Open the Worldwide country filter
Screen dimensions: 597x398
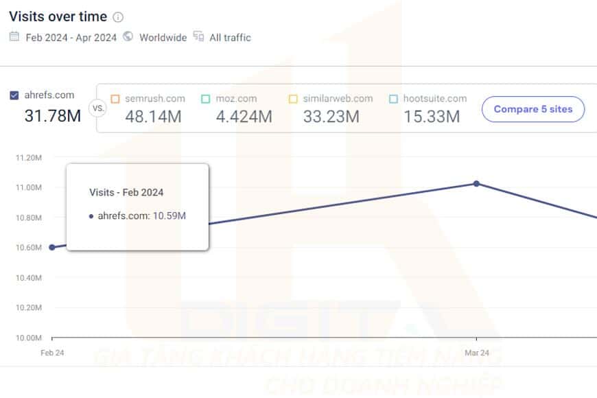click(x=163, y=38)
